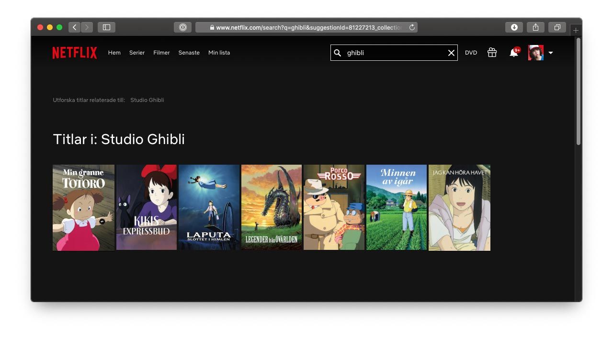
Task: Open Laputa Slottet i himlen poster
Action: 209,207
